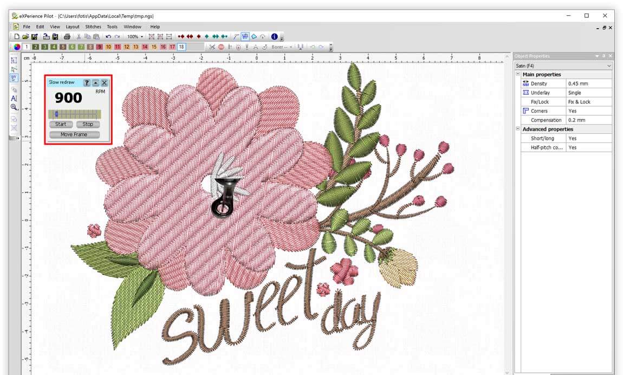Image resolution: width=623 pixels, height=375 pixels.
Task: Select color swatch number 9 in the palette
Action: [99, 47]
